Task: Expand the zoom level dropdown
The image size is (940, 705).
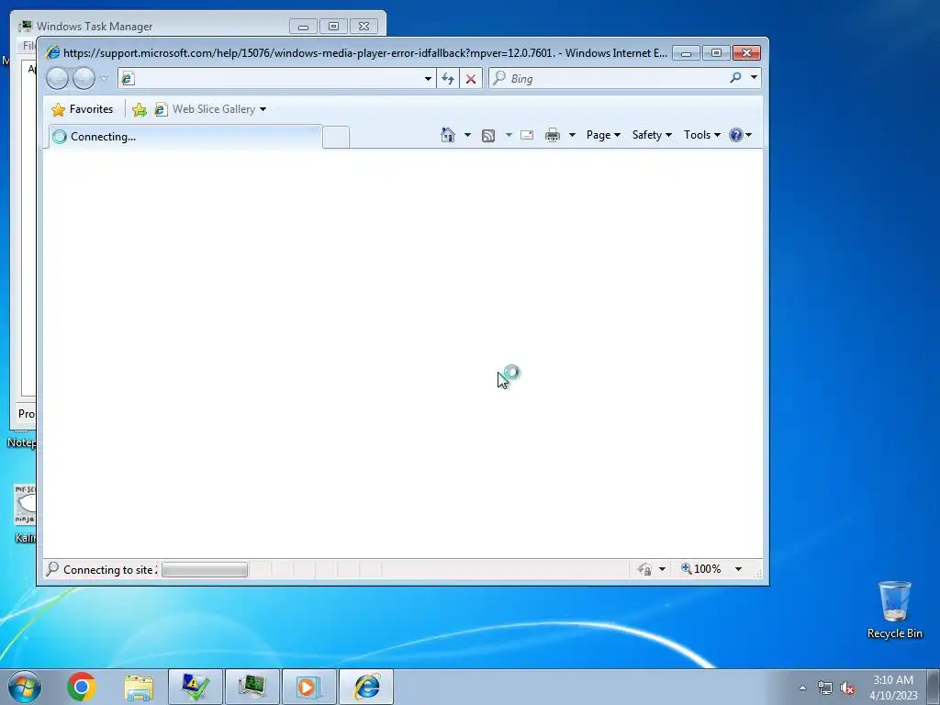Action: click(x=739, y=569)
